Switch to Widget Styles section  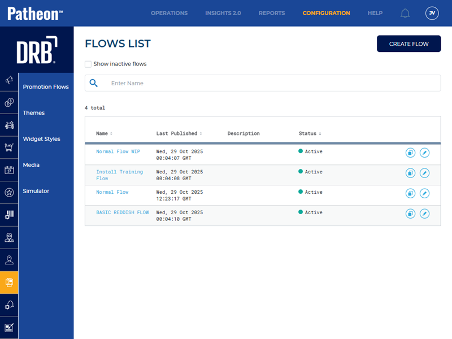tap(41, 139)
